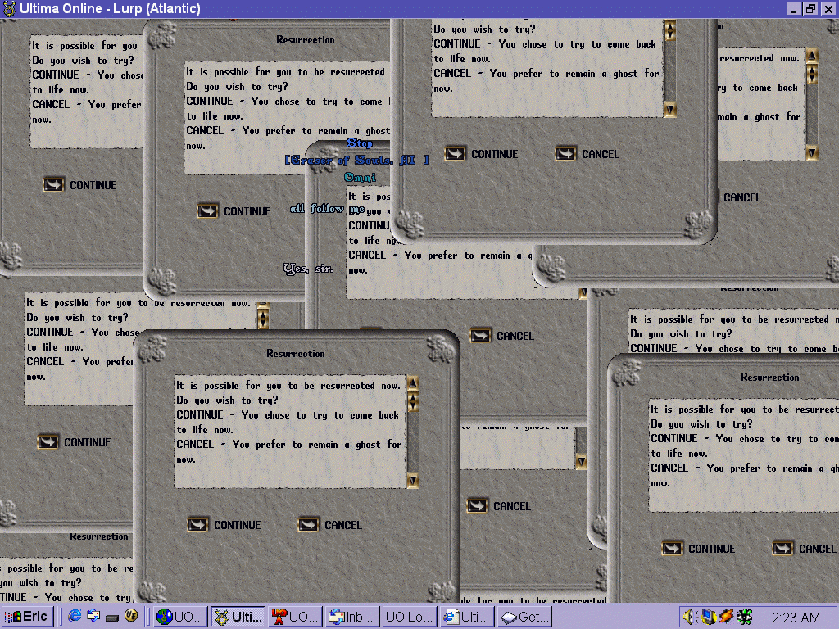The height and width of the screenshot is (629, 839).
Task: Click the Ultima Online quick launch icon
Action: click(x=130, y=616)
